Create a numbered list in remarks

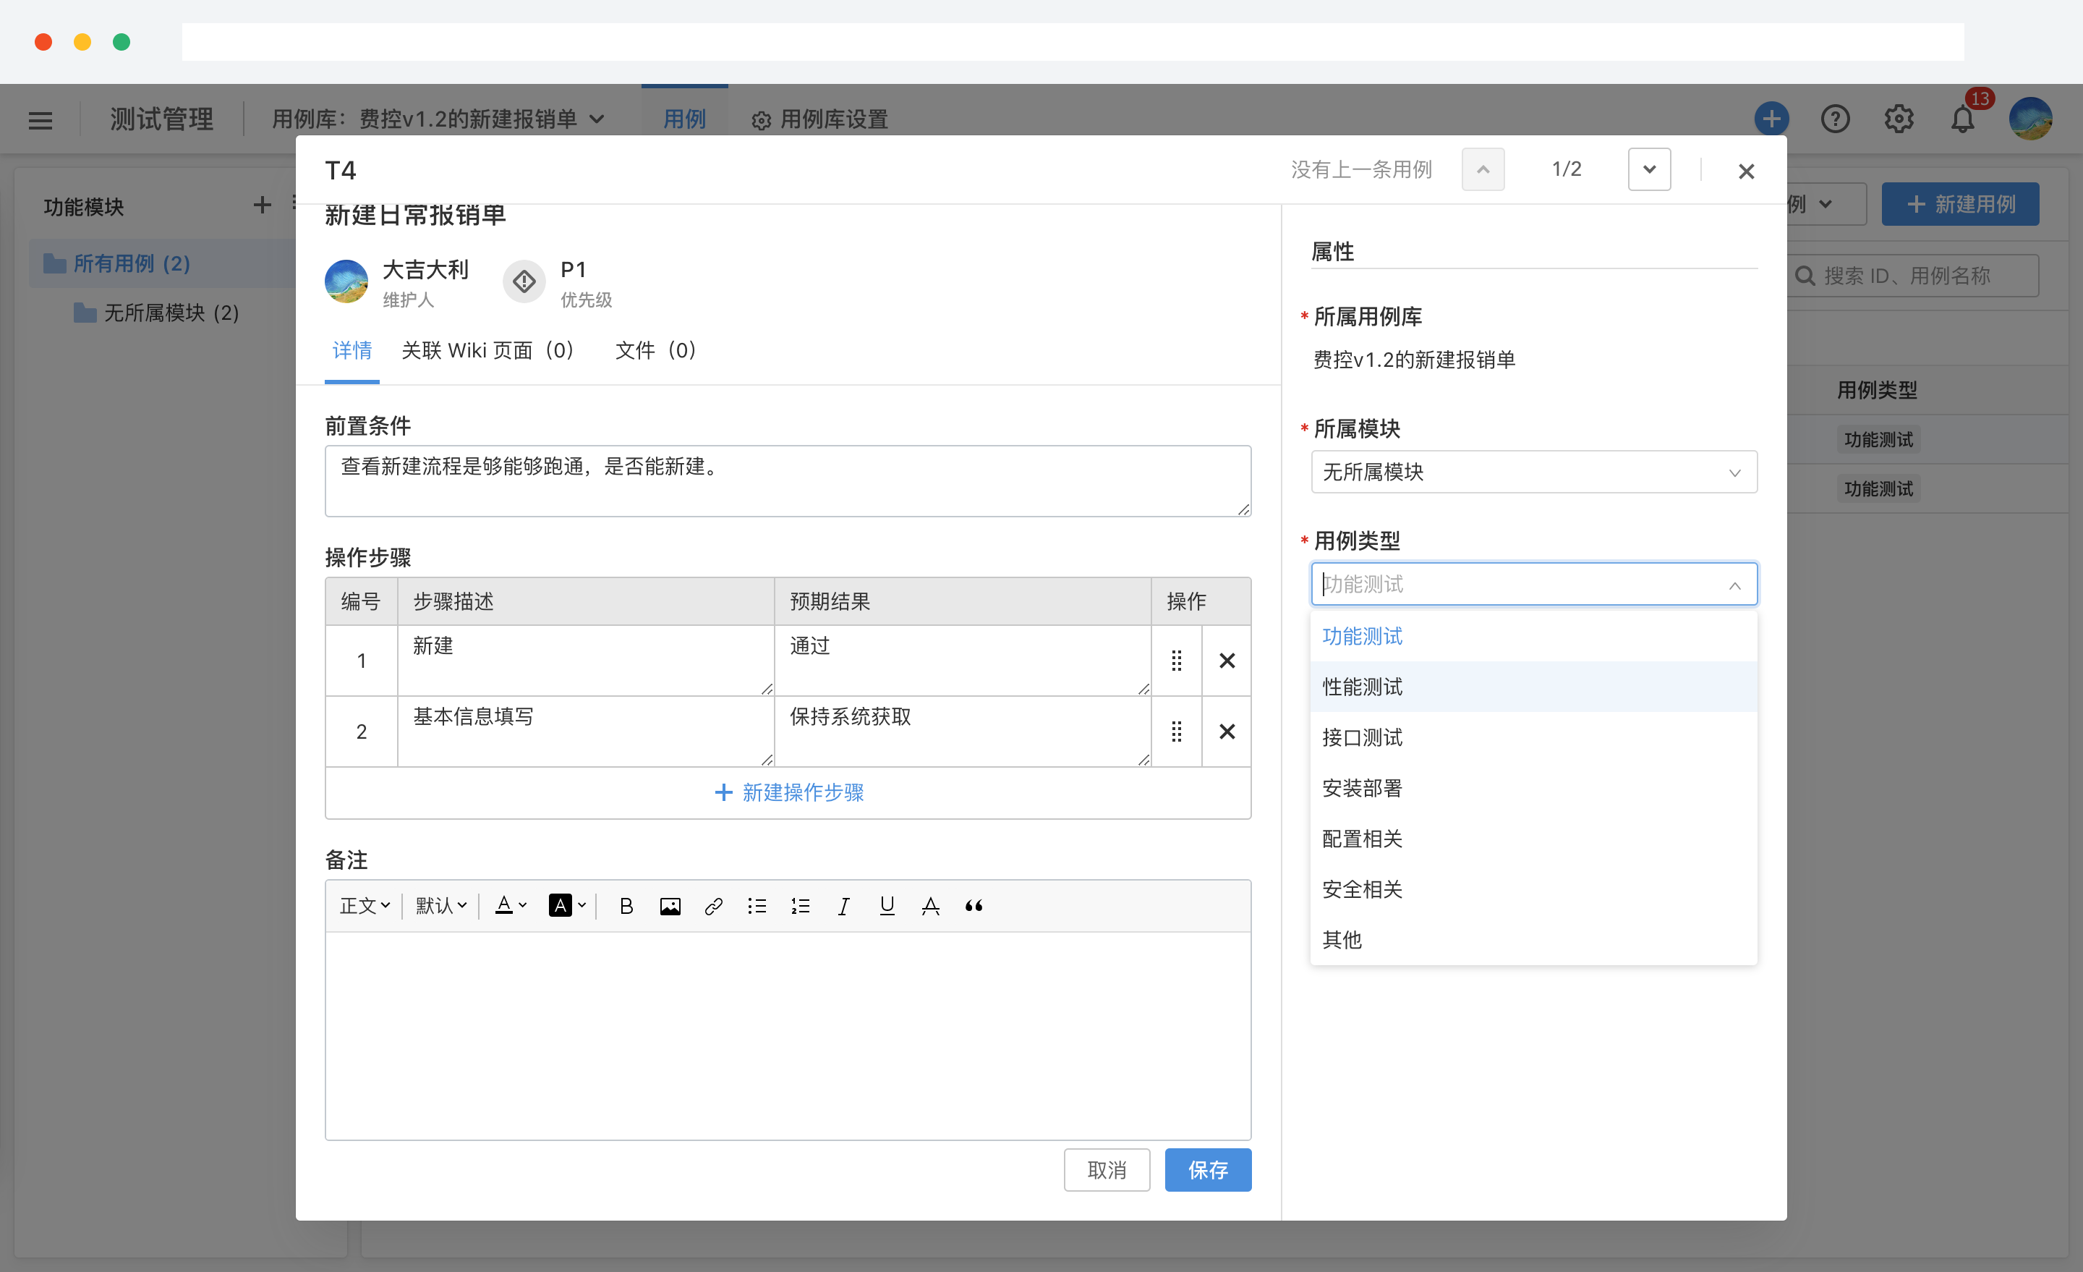point(800,905)
